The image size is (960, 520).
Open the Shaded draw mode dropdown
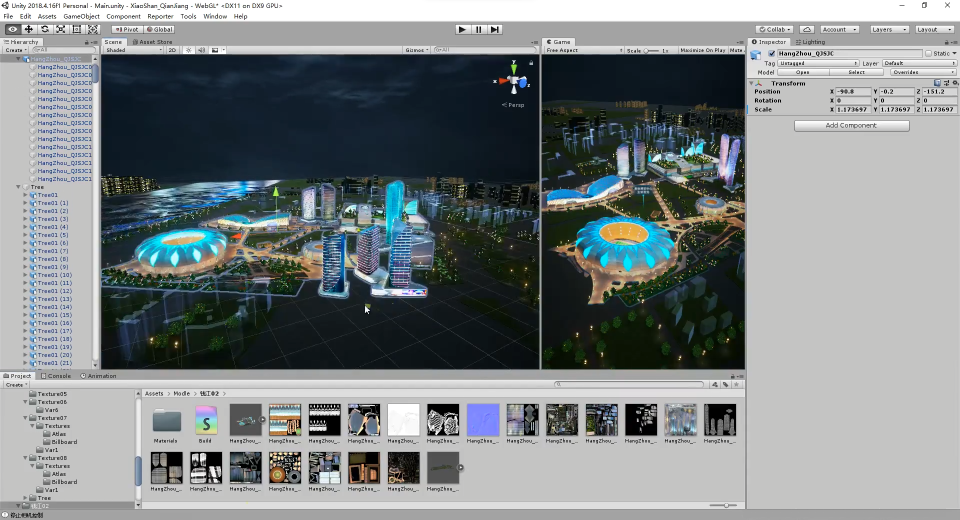point(133,50)
